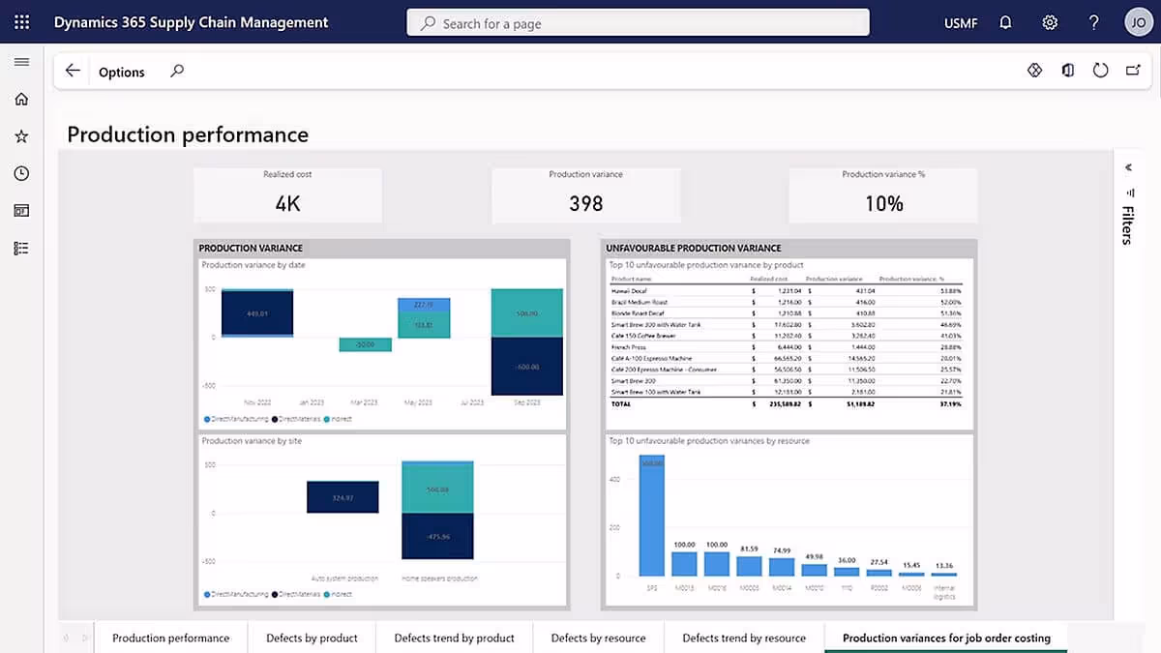Open notifications with the bell icon
This screenshot has width=1161, height=653.
(x=1005, y=21)
